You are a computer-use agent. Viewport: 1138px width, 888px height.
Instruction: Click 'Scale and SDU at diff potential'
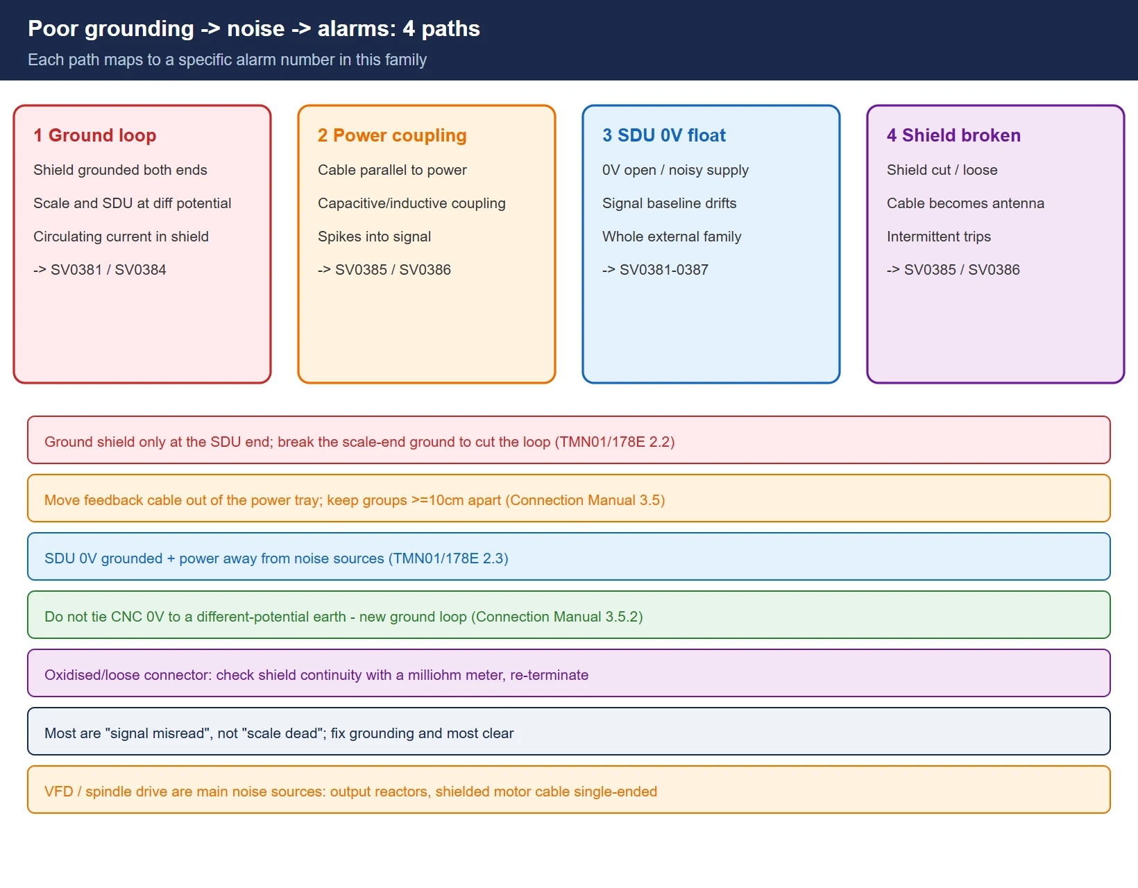pyautogui.click(x=132, y=203)
